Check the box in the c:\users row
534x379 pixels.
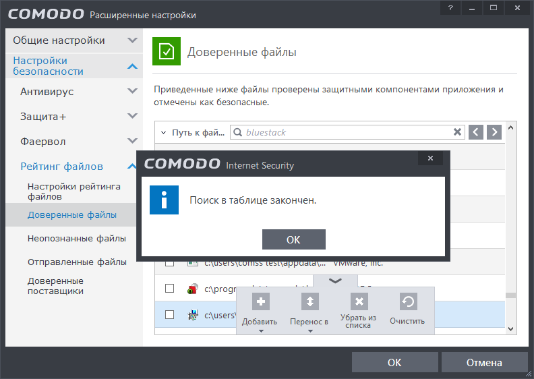(x=170, y=315)
